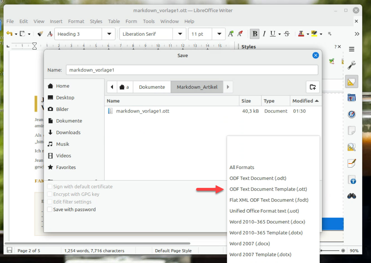Click the Clone Formatting paintbrush icon

(x=40, y=34)
